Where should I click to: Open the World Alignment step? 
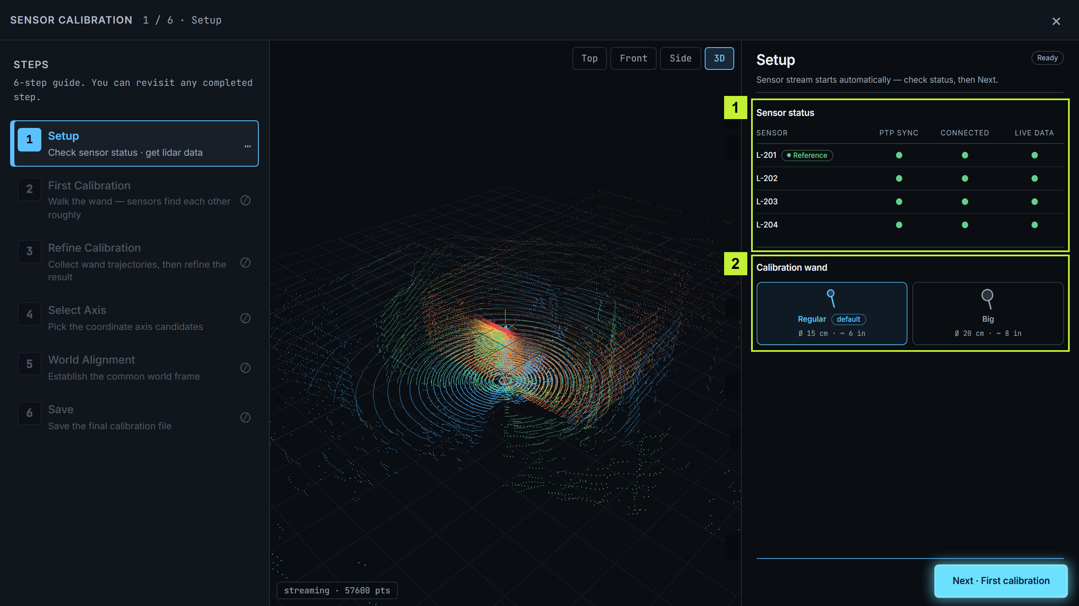coord(134,368)
